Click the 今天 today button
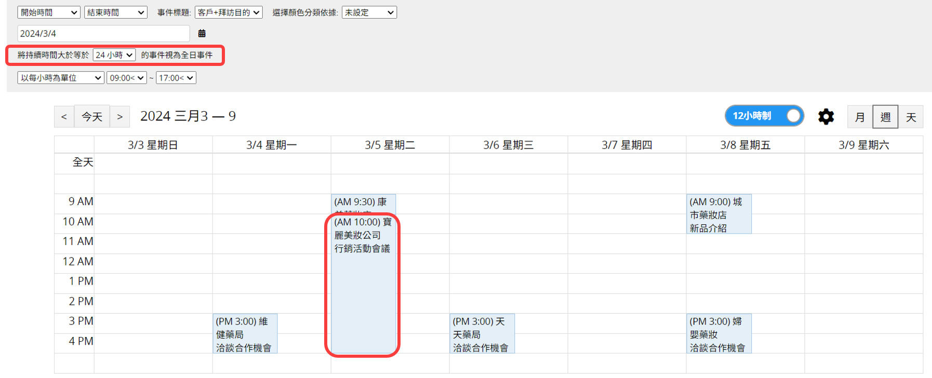Image resolution: width=932 pixels, height=378 pixels. [92, 117]
